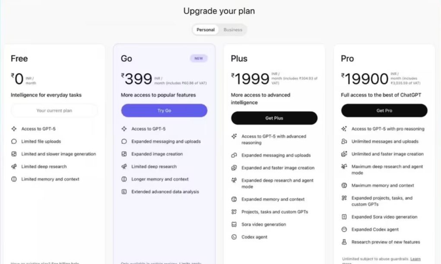Click the longer memory and context icon in Go

(x=125, y=179)
